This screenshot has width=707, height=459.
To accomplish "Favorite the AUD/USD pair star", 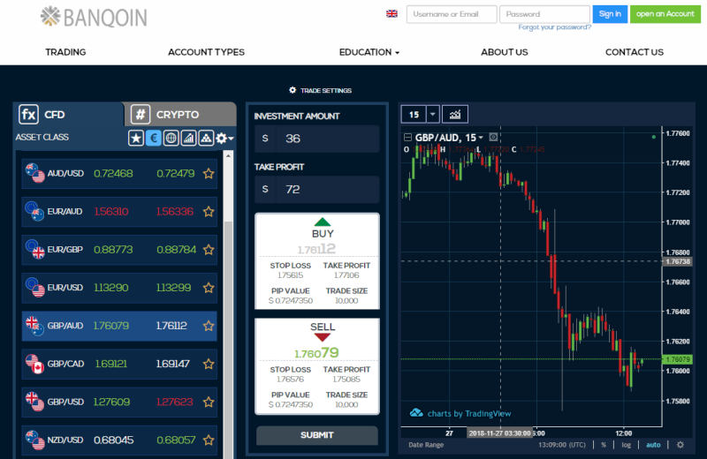I will click(209, 173).
